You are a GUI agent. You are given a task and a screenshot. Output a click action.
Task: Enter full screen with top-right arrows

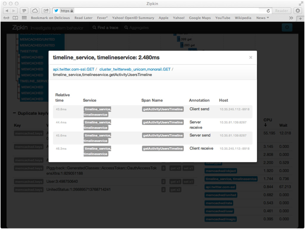[301, 4]
